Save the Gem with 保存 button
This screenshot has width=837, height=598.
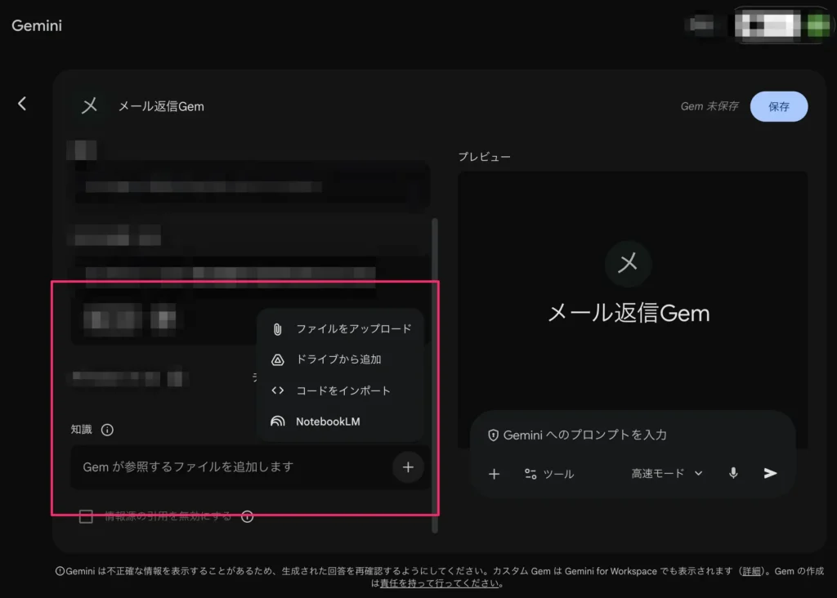(x=778, y=106)
